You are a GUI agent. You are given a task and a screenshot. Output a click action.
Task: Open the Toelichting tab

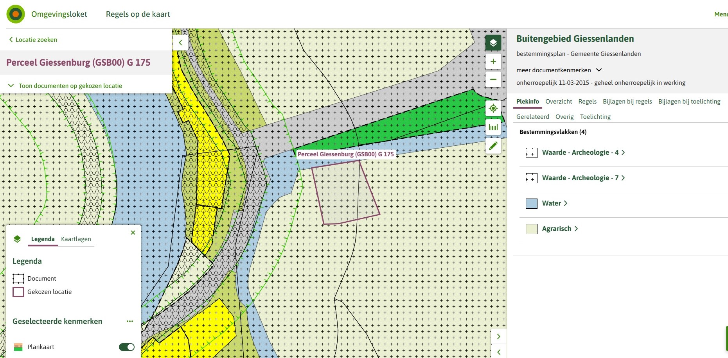click(x=595, y=117)
